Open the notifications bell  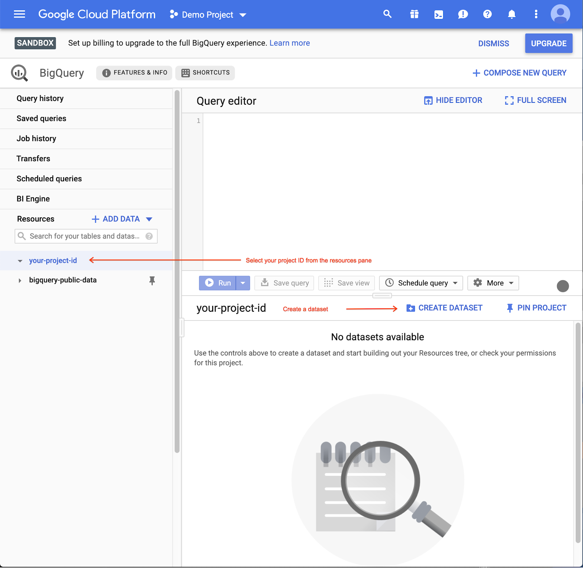pos(512,14)
